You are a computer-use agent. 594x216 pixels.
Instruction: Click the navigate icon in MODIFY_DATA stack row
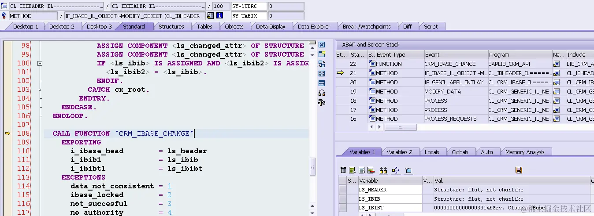(x=557, y=92)
